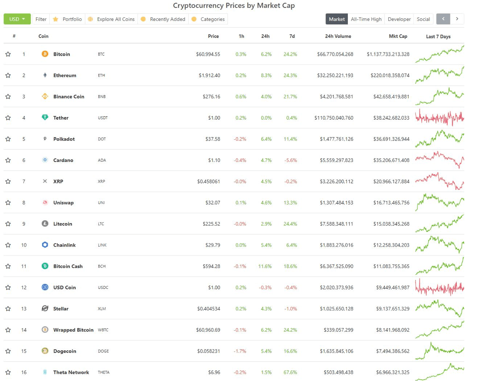This screenshot has height=381, width=479.
Task: Click the Polkadot logo icon
Action: tap(45, 139)
